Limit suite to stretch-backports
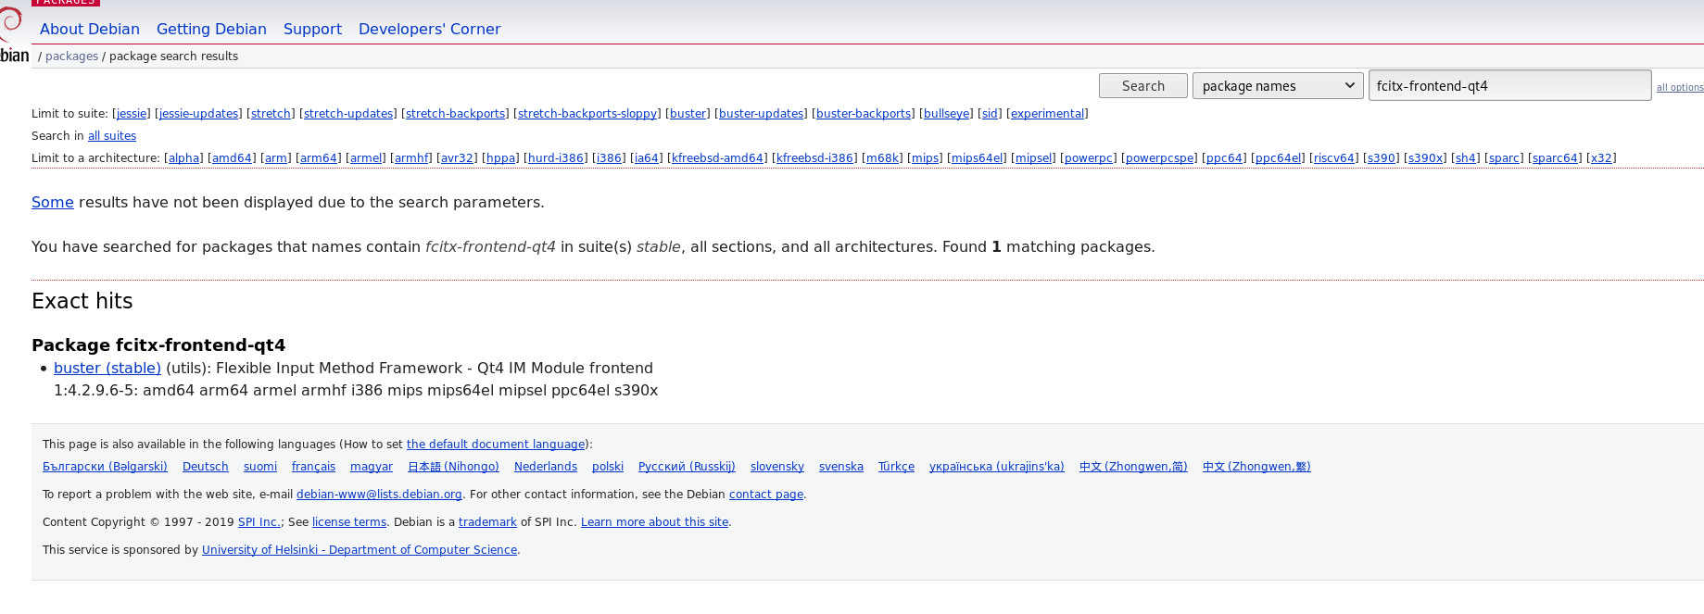 pos(455,114)
